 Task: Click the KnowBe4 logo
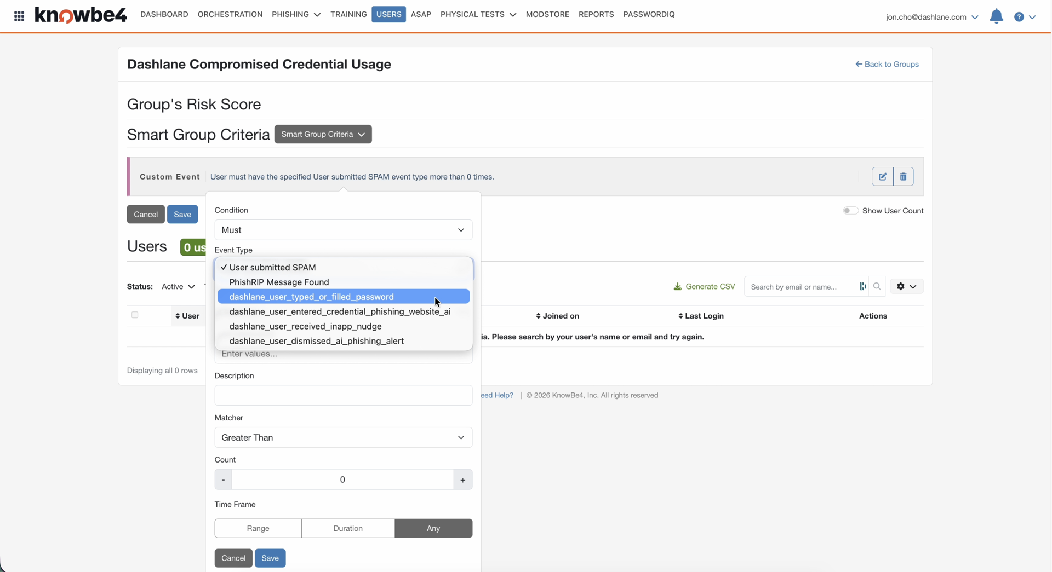tap(81, 15)
